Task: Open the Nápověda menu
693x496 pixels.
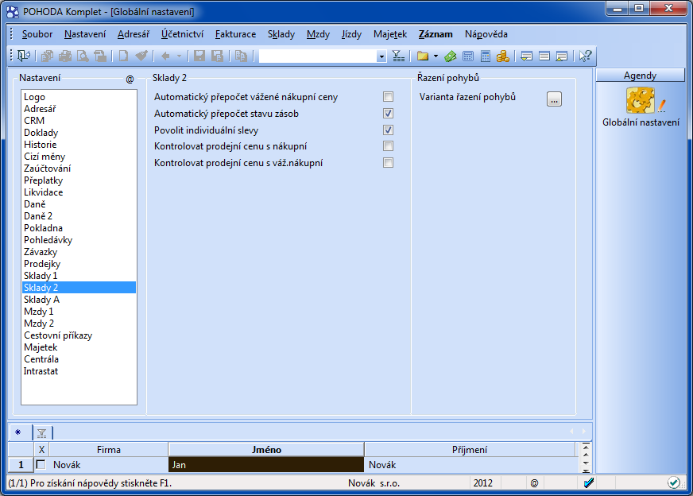Action: tap(486, 34)
